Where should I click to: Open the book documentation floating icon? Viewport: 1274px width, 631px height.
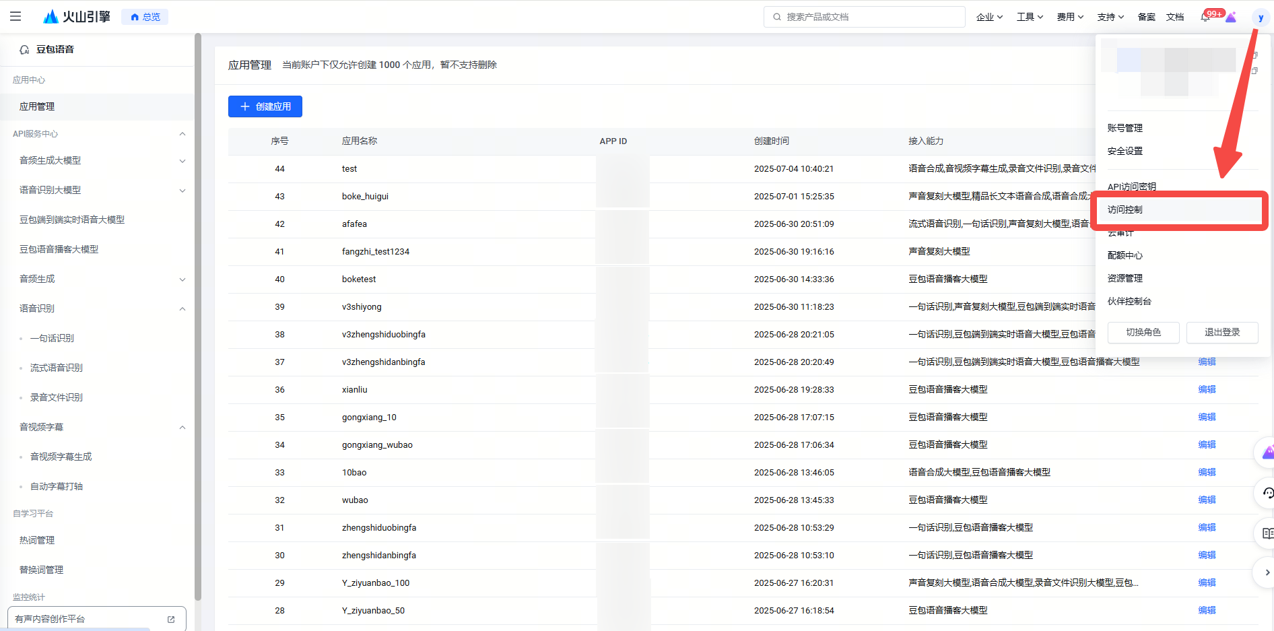point(1267,533)
